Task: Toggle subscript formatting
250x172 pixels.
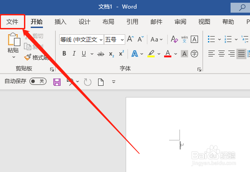Action: pyautogui.click(x=112, y=54)
